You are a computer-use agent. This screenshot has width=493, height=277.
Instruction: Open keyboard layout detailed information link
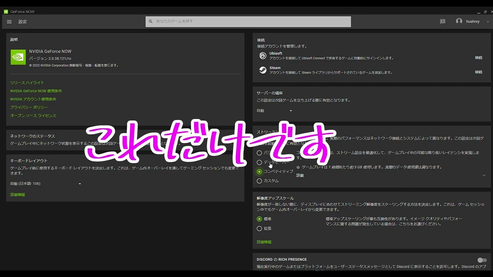18,195
